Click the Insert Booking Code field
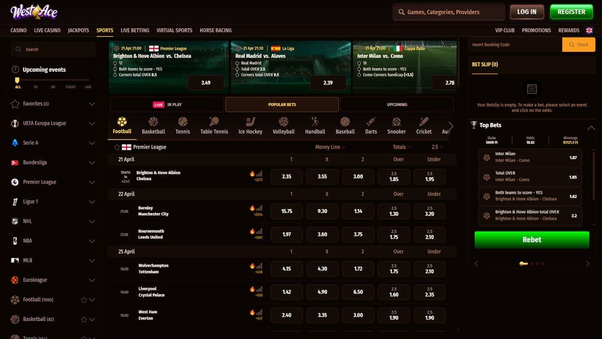Screen dimensions: 602x339 click(x=516, y=45)
